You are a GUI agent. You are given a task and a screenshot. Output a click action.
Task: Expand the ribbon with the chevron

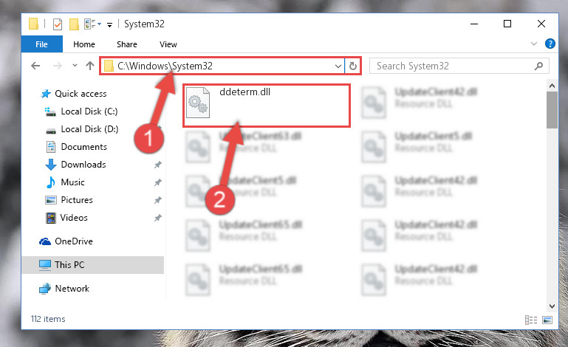click(x=533, y=44)
